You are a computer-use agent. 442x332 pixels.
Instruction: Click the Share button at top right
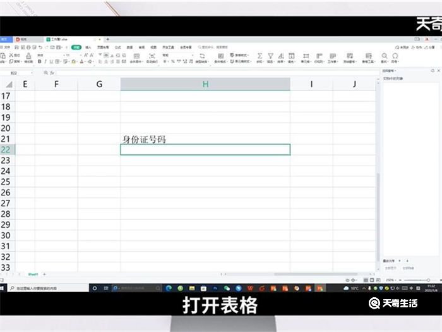click(x=430, y=47)
